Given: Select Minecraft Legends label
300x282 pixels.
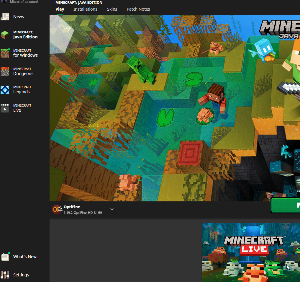Looking at the screenshot, I should coord(22,90).
